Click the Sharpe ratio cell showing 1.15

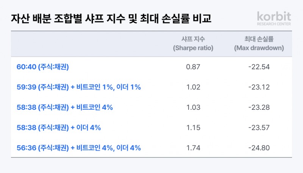[x=193, y=128]
